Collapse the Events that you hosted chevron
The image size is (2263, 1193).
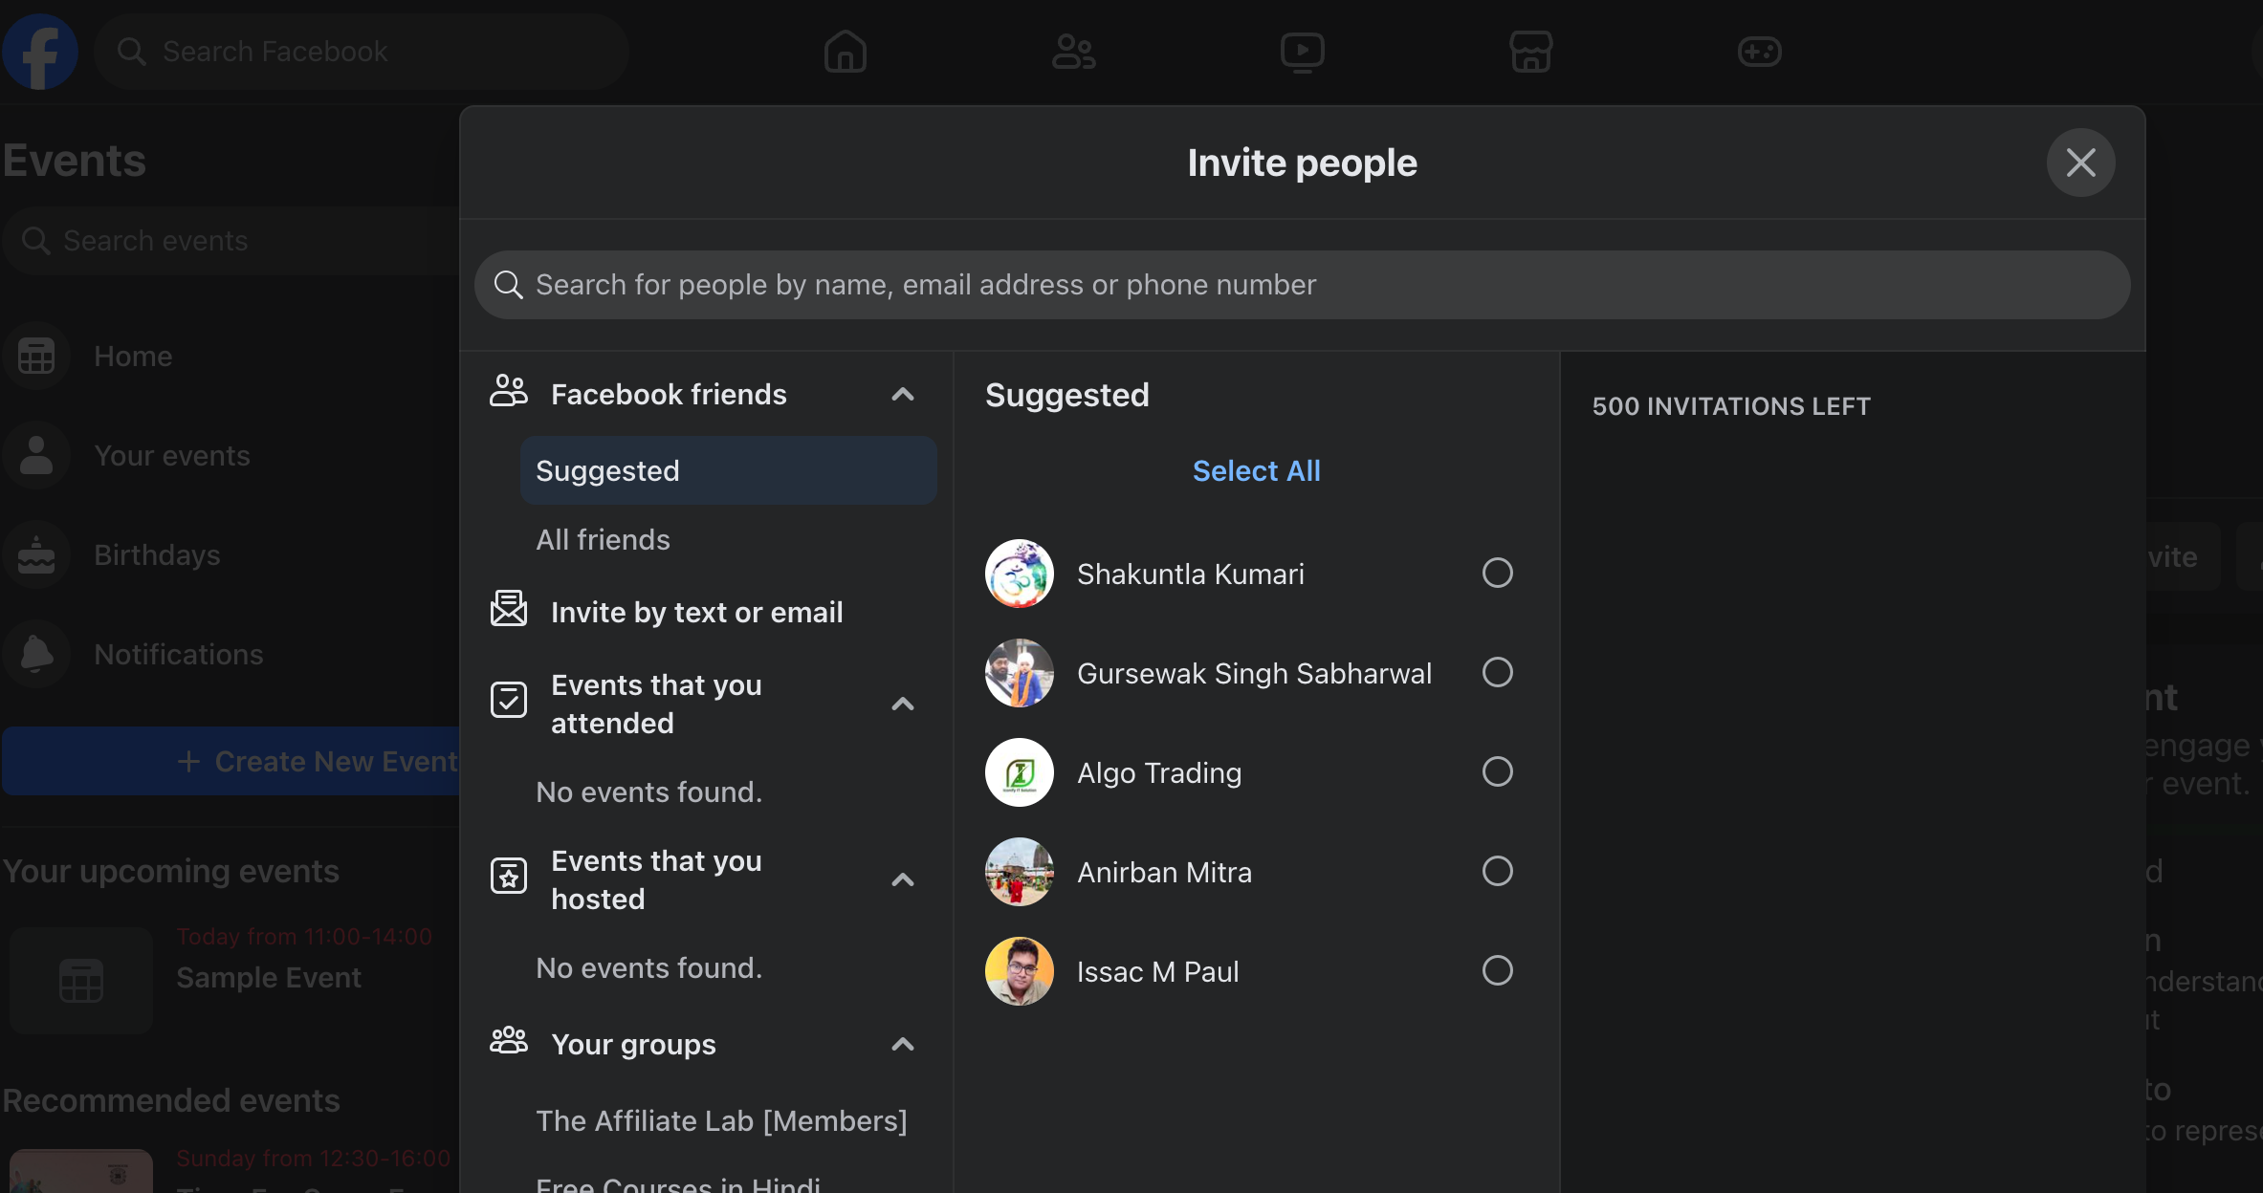coord(903,880)
